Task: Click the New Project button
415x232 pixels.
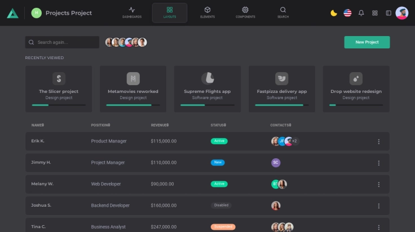Action: [367, 42]
